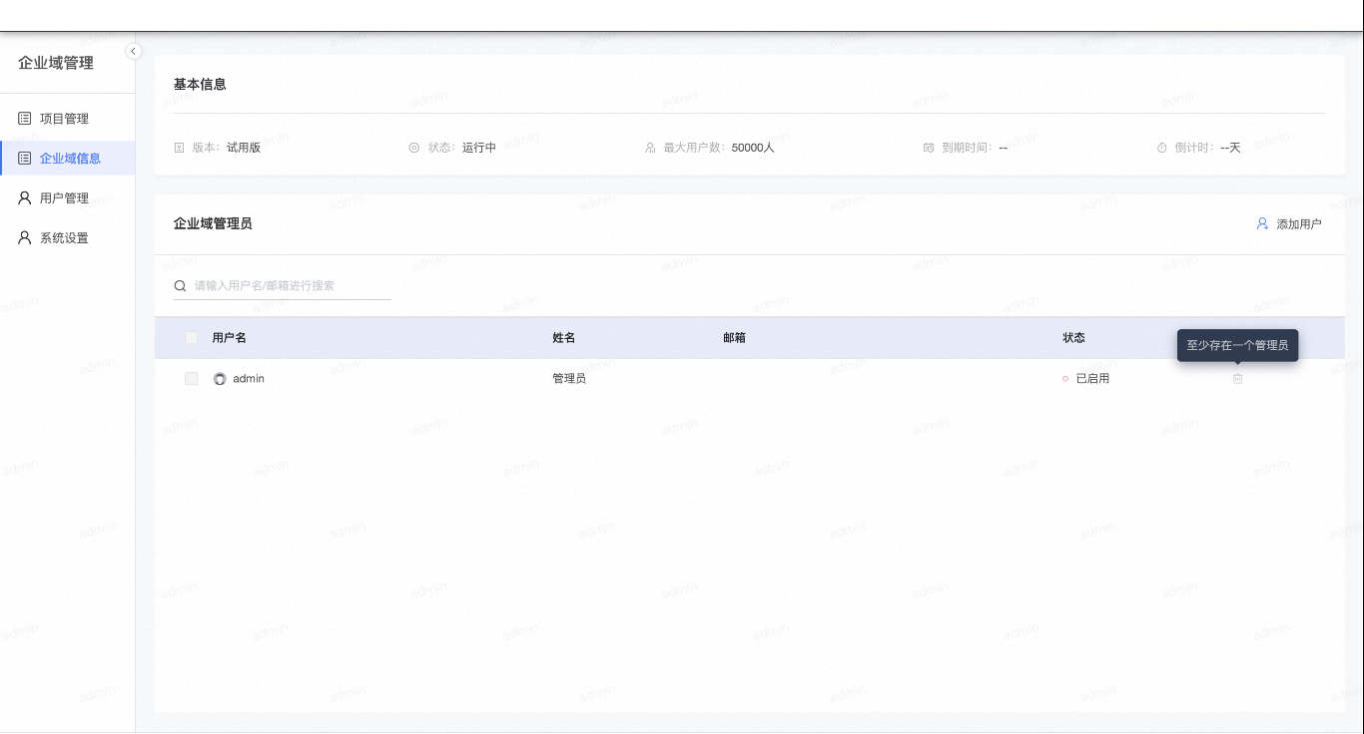Click the trash delete icon for admin
Image resolution: width=1364 pixels, height=734 pixels.
(1238, 379)
